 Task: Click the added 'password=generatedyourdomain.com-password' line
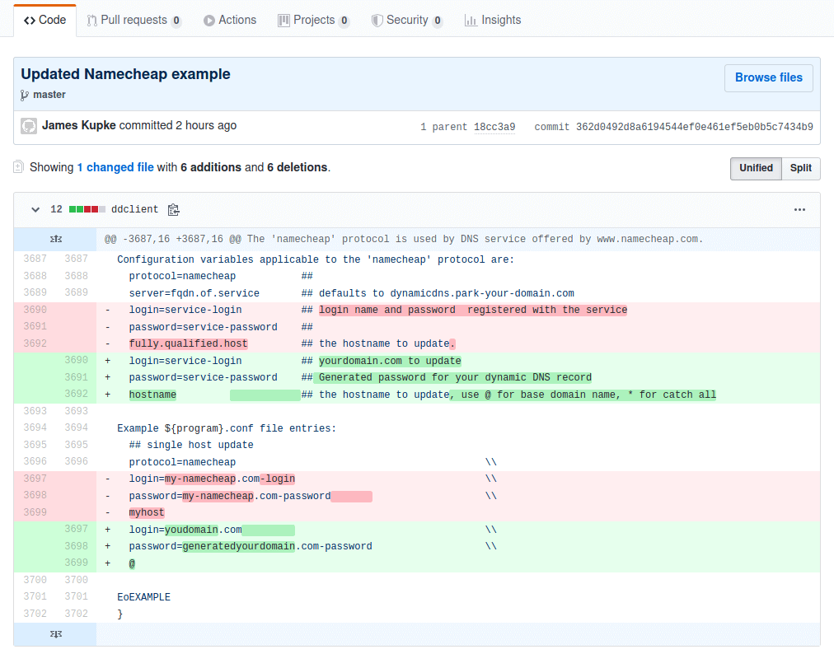[x=458, y=547]
